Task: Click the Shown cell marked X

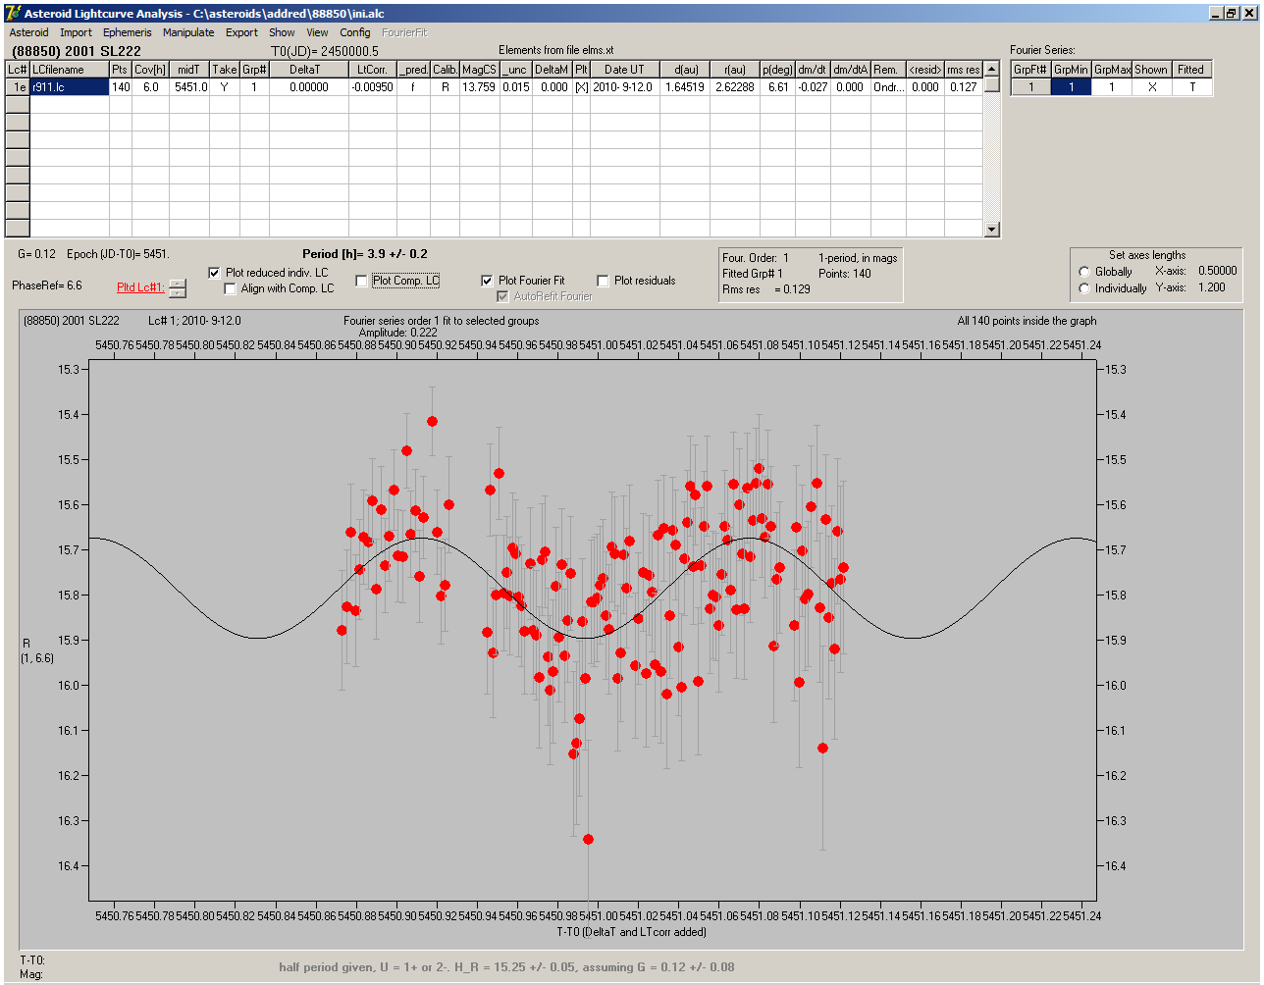Action: tap(1151, 87)
